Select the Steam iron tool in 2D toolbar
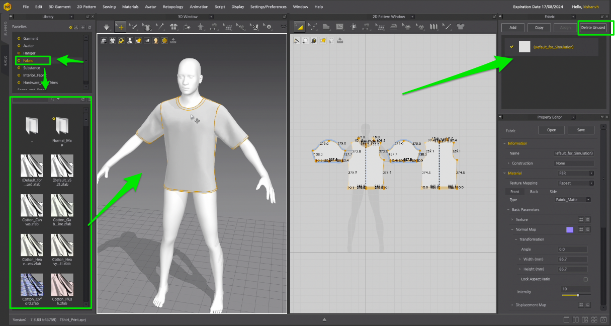This screenshot has height=326, width=615. pos(394,26)
